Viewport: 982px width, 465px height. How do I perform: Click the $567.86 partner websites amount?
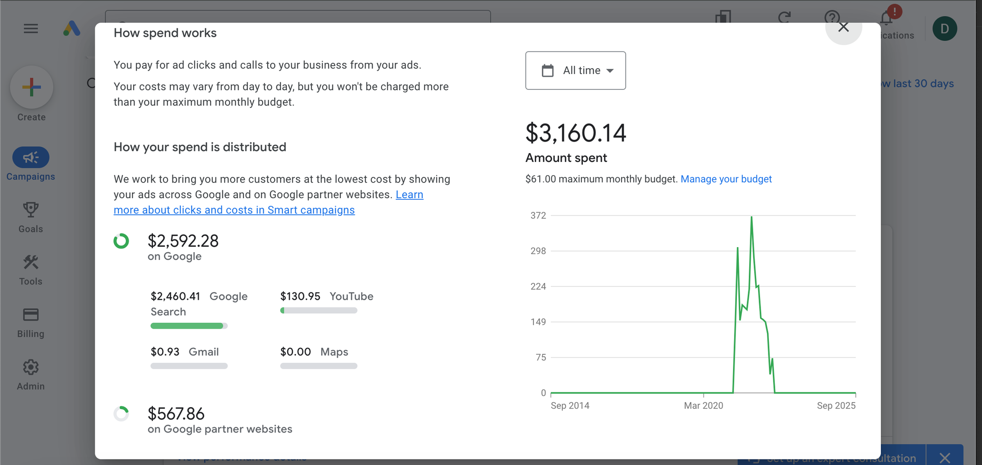pyautogui.click(x=176, y=413)
